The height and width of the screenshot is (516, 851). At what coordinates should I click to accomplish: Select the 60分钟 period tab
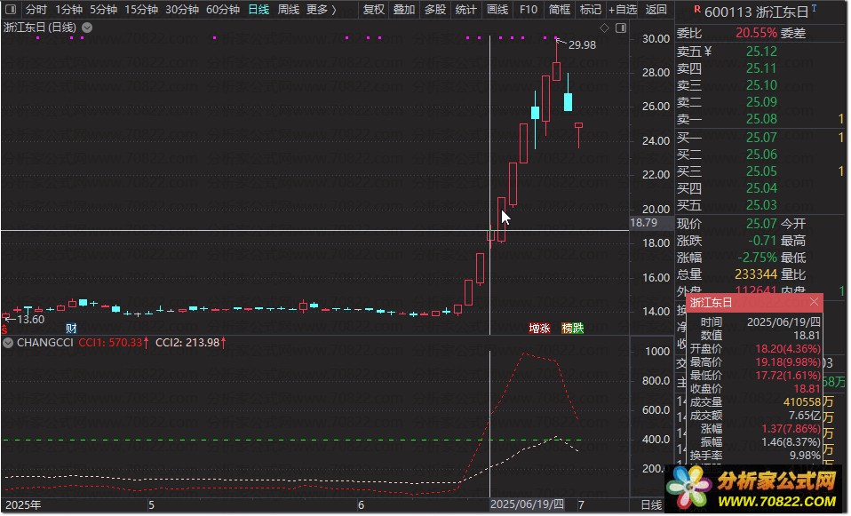[x=222, y=10]
